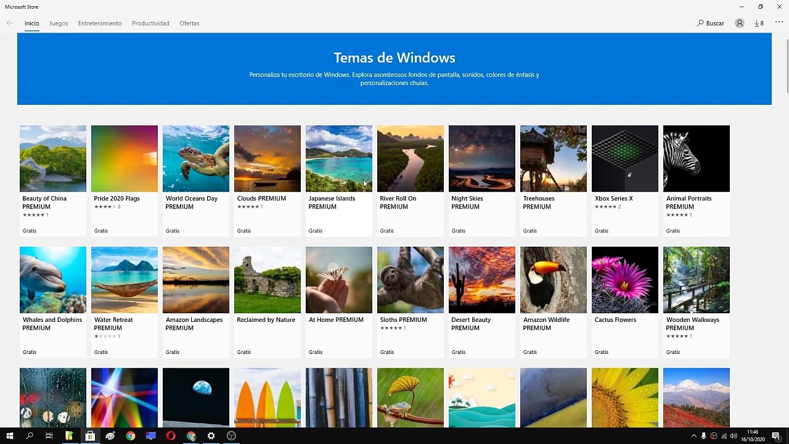The height and width of the screenshot is (444, 789).
Task: Select the Sloths PREMIUM thumbnail
Action: [411, 280]
